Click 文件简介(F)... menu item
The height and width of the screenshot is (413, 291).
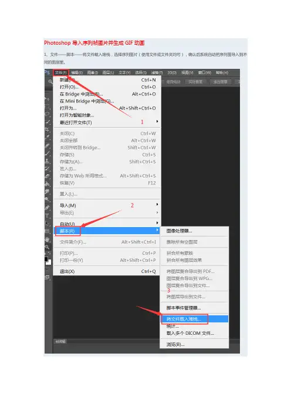click(x=107, y=242)
